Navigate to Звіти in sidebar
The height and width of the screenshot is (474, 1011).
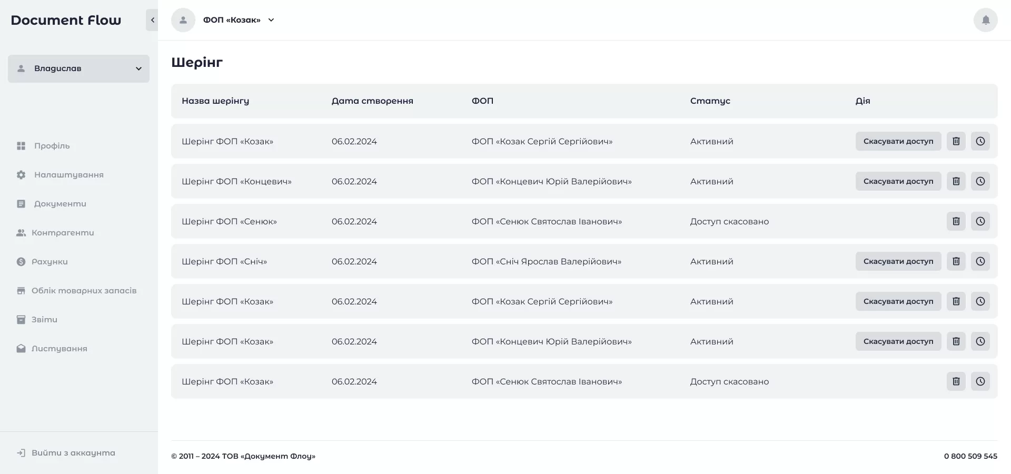click(x=44, y=320)
